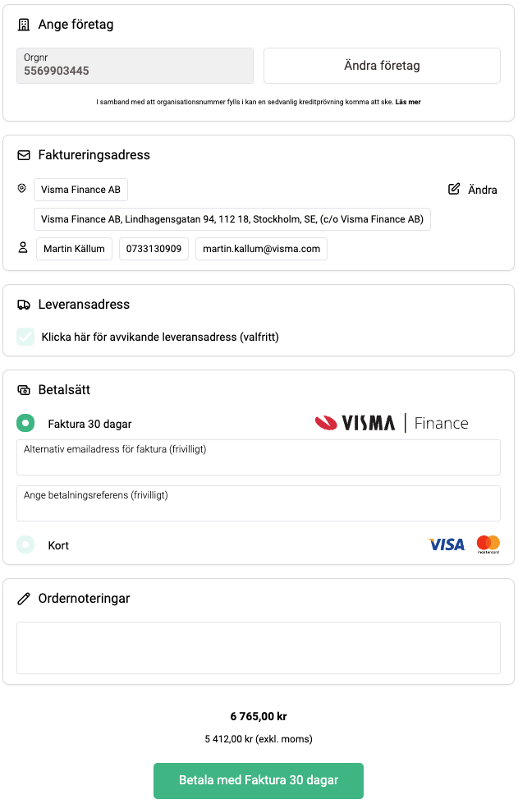Click the VISA card logo
This screenshot has width=518, height=804.
point(447,544)
